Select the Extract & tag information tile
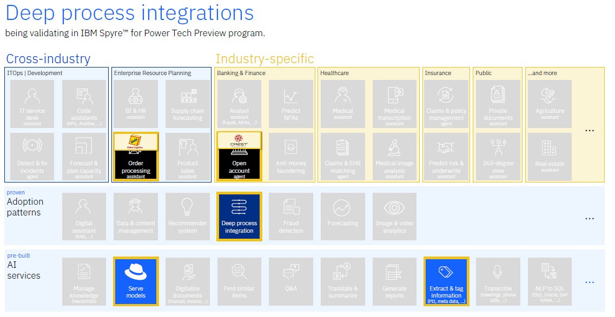615x317 pixels. pyautogui.click(x=446, y=281)
